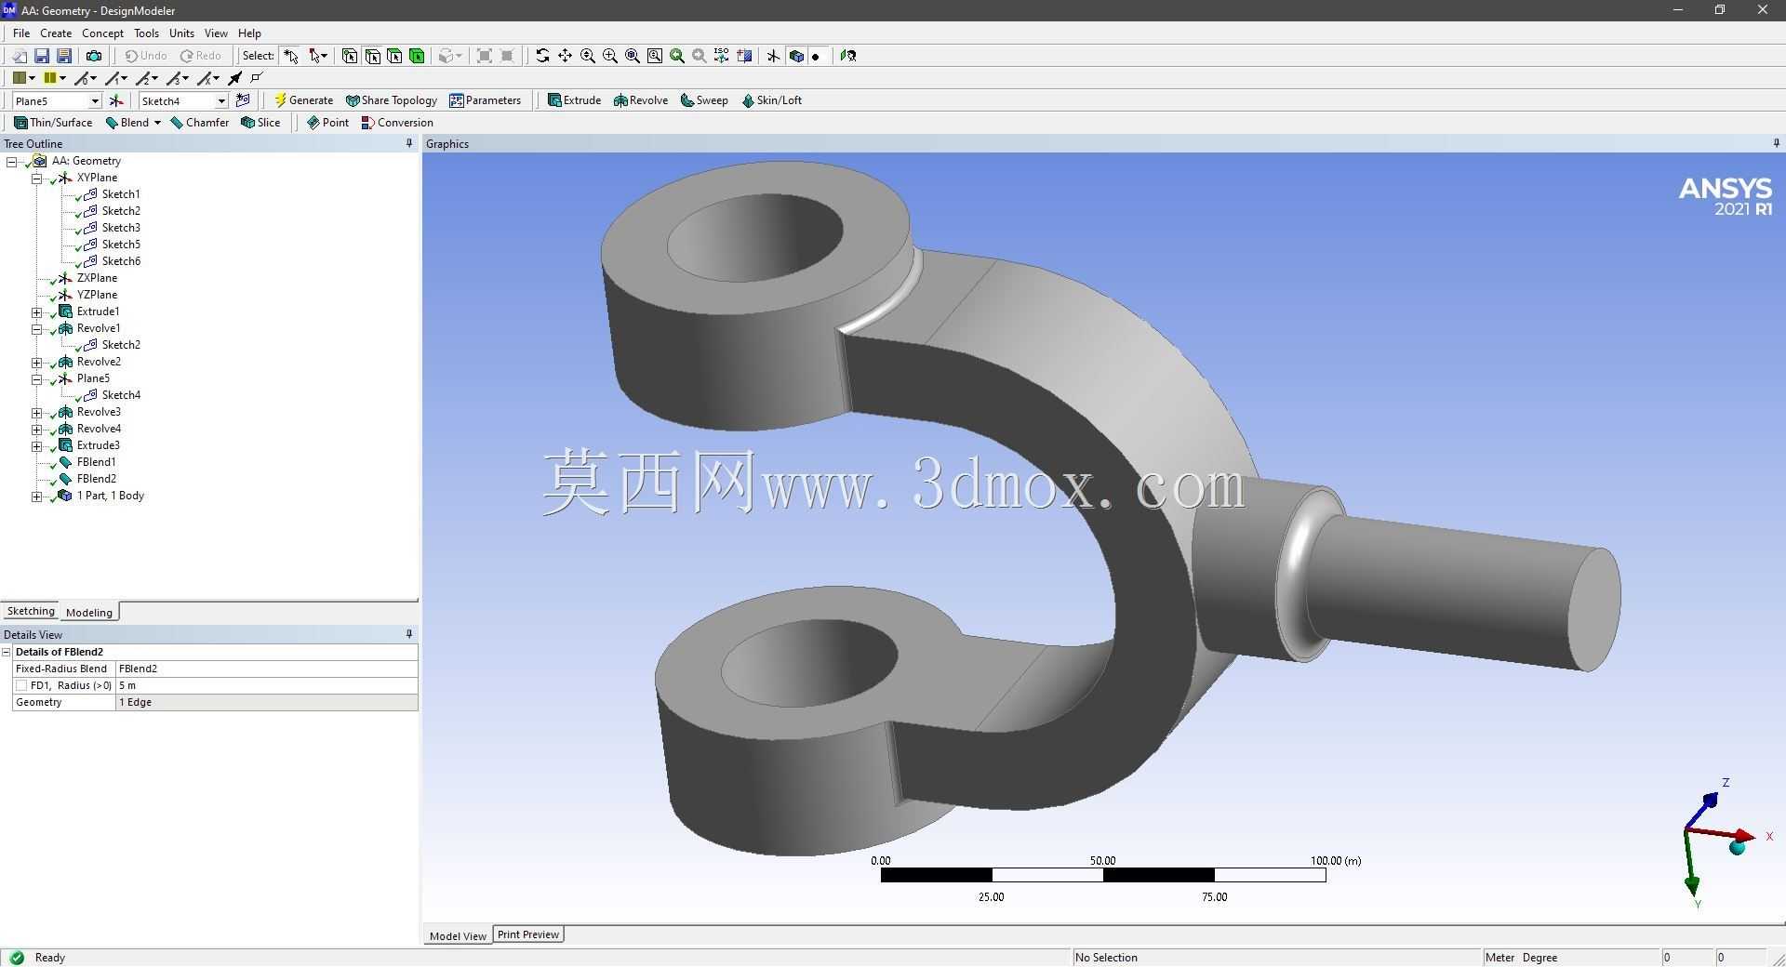Expand the Revolve3 tree node

click(x=36, y=412)
